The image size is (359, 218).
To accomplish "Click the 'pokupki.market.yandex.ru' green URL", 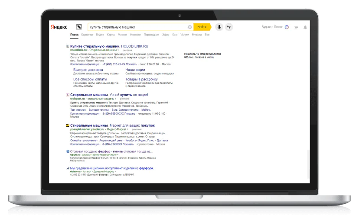I will click(x=87, y=129).
